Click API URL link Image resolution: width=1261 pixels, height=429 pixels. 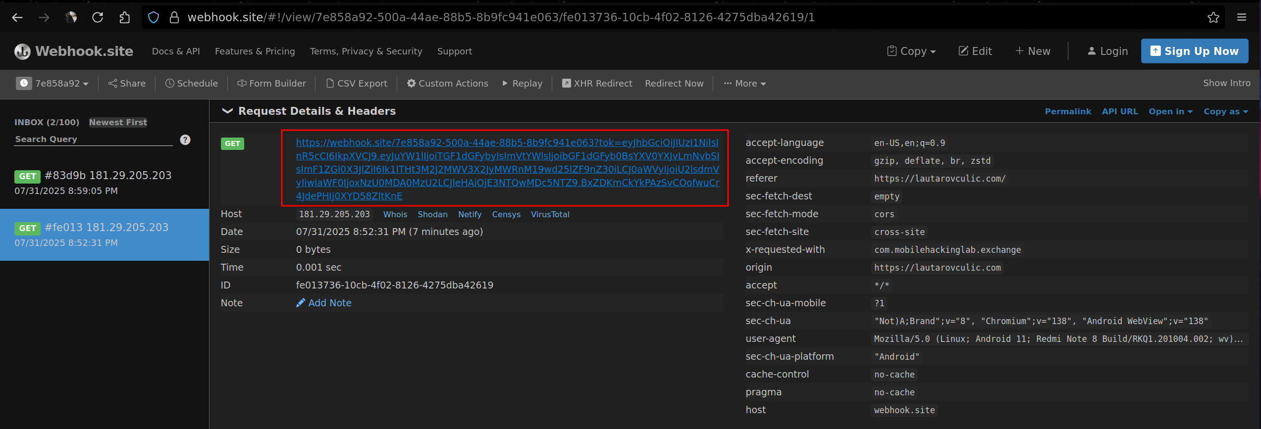click(1120, 112)
